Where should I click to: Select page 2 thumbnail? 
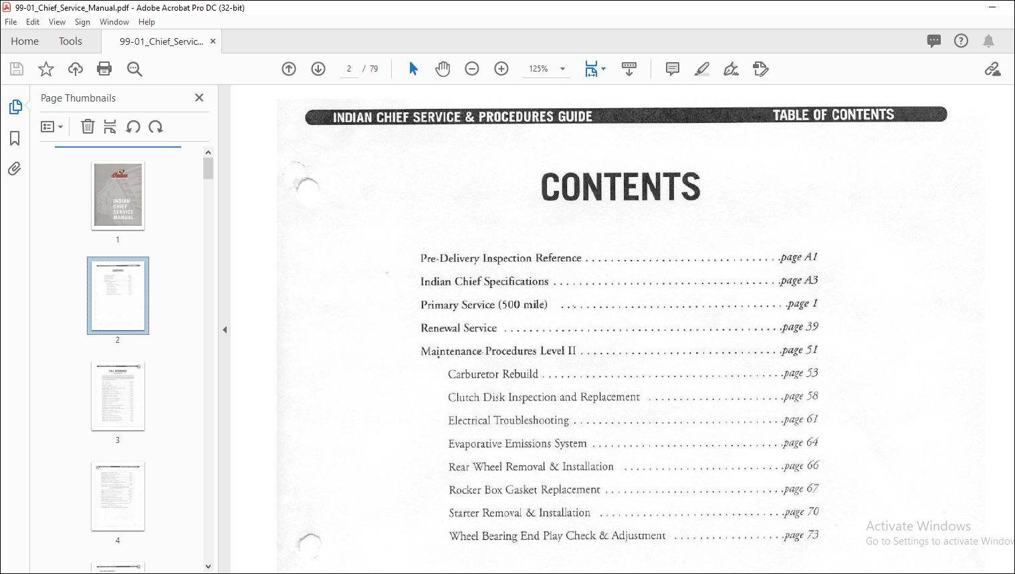point(118,295)
